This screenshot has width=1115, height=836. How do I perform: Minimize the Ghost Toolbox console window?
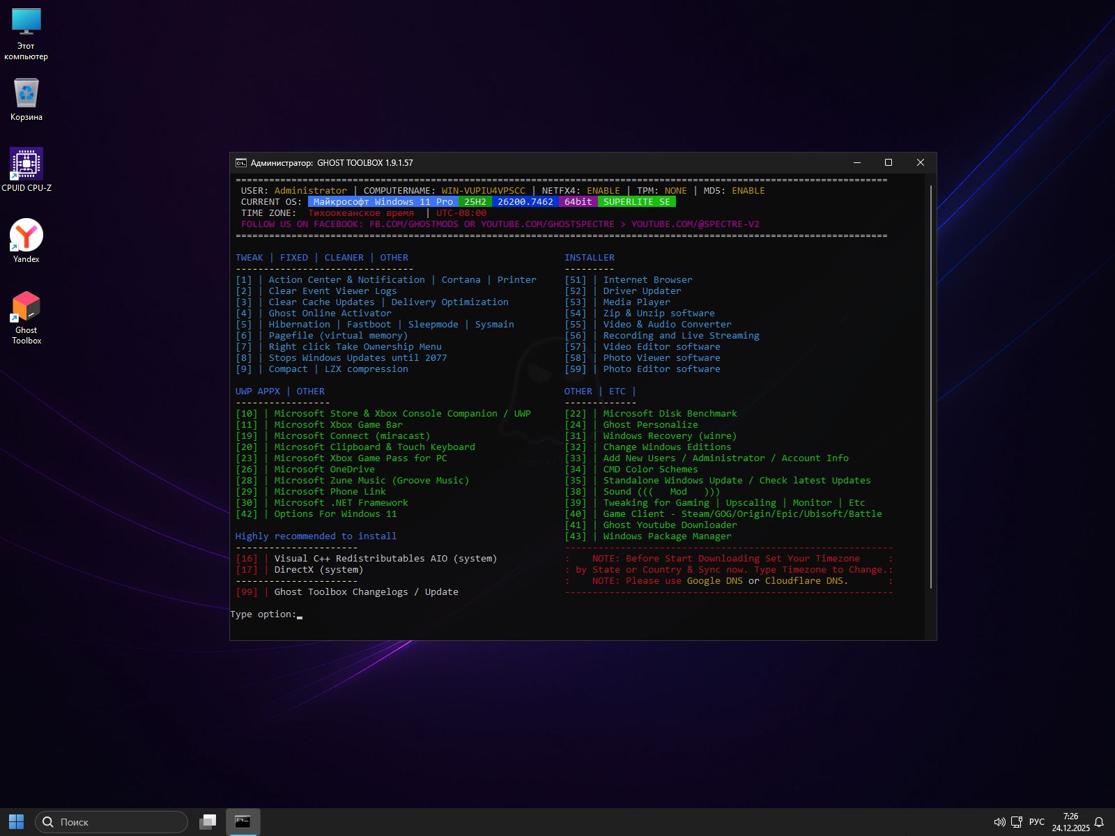pyautogui.click(x=857, y=163)
